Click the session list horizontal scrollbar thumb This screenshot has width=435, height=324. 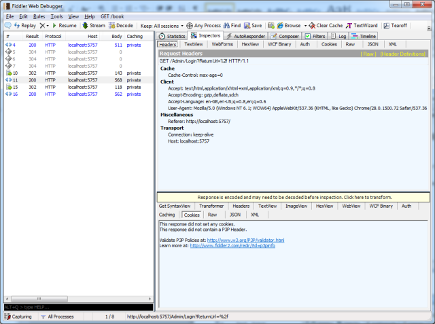pos(39,299)
